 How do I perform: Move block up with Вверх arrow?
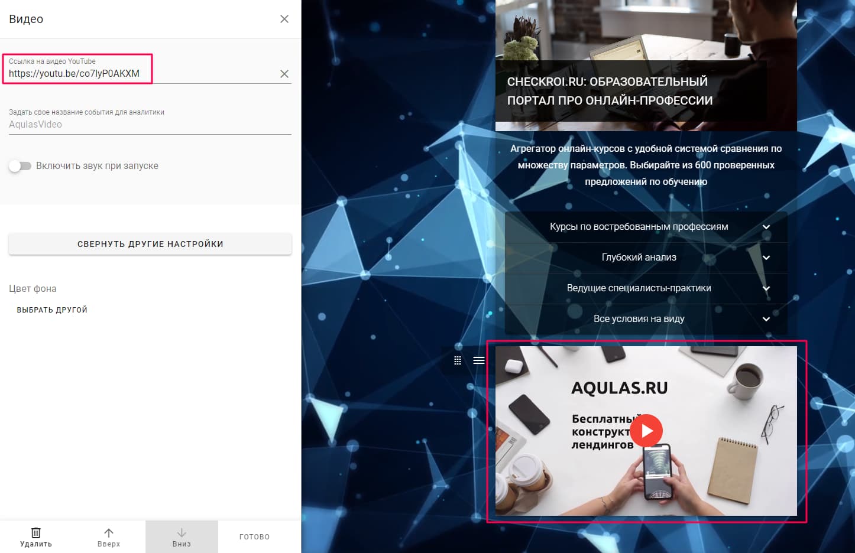tap(109, 536)
